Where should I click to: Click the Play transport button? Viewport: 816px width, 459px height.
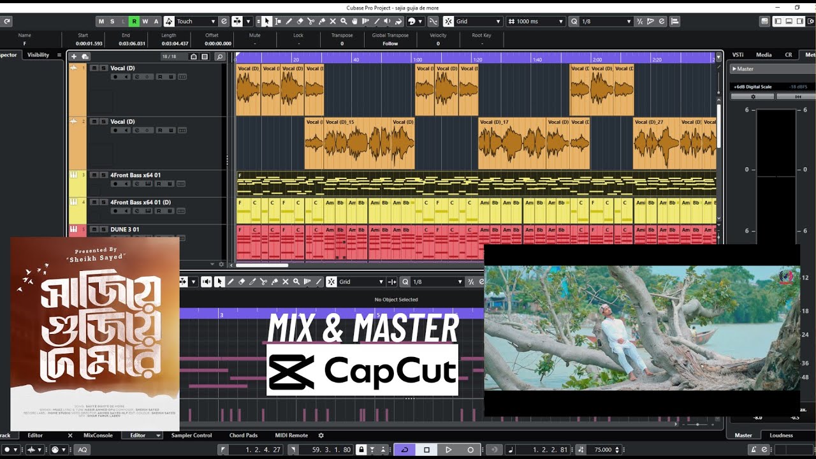click(448, 449)
